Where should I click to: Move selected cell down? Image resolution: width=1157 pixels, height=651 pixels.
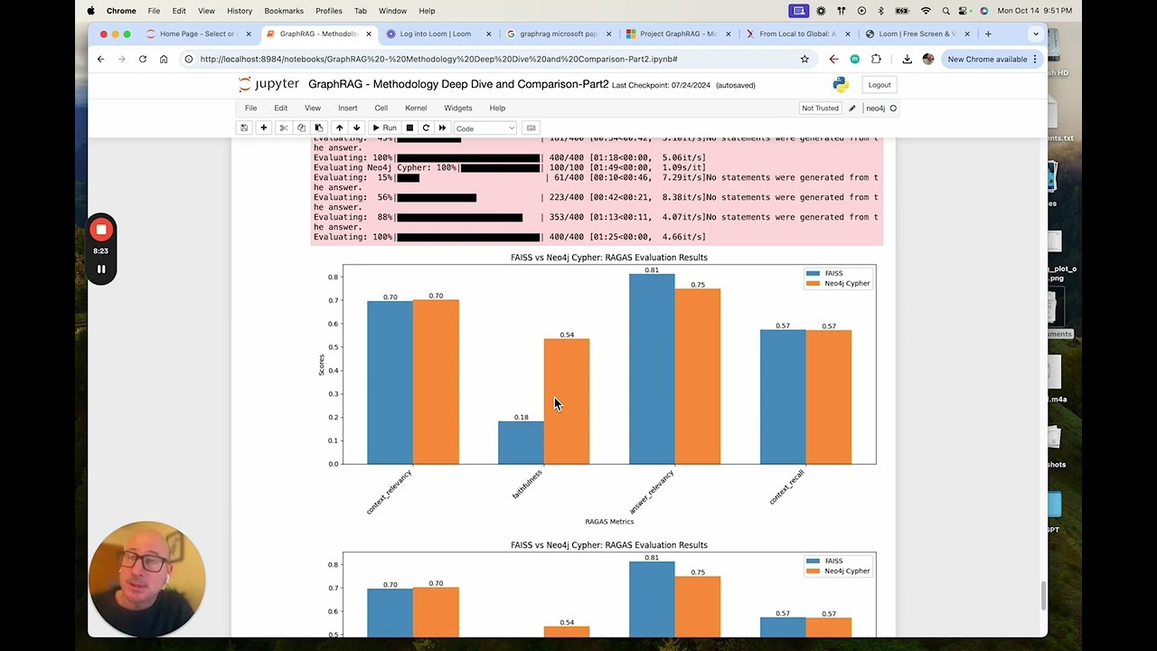[x=356, y=127]
